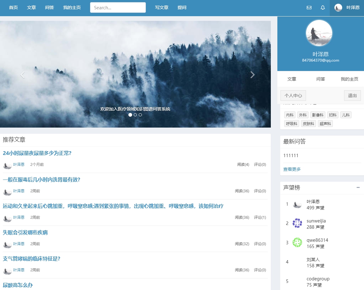The image size is (364, 290).
Task: Open the 问答 tab in the user panel
Action: click(x=321, y=79)
